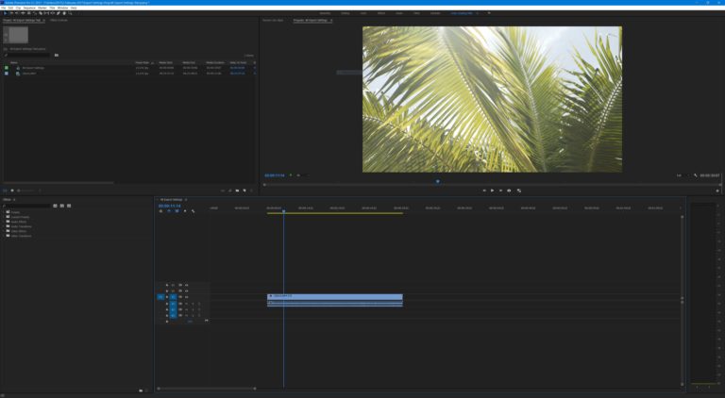
Task: Toggle V1 track output eye
Action: [x=186, y=297]
